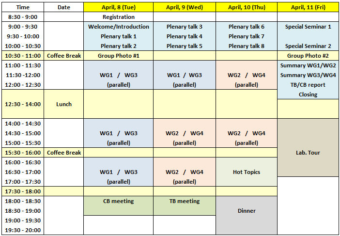Select the Hot Topics session

247,172
